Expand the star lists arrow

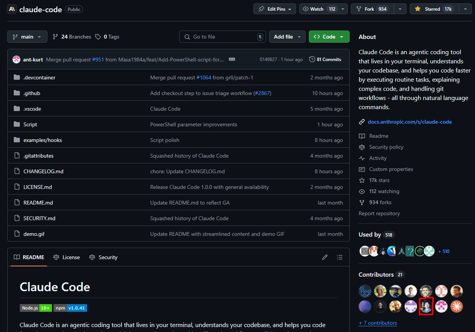click(x=465, y=9)
